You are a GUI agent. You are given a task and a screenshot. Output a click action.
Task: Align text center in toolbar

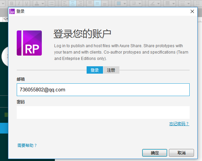coord(73,3)
